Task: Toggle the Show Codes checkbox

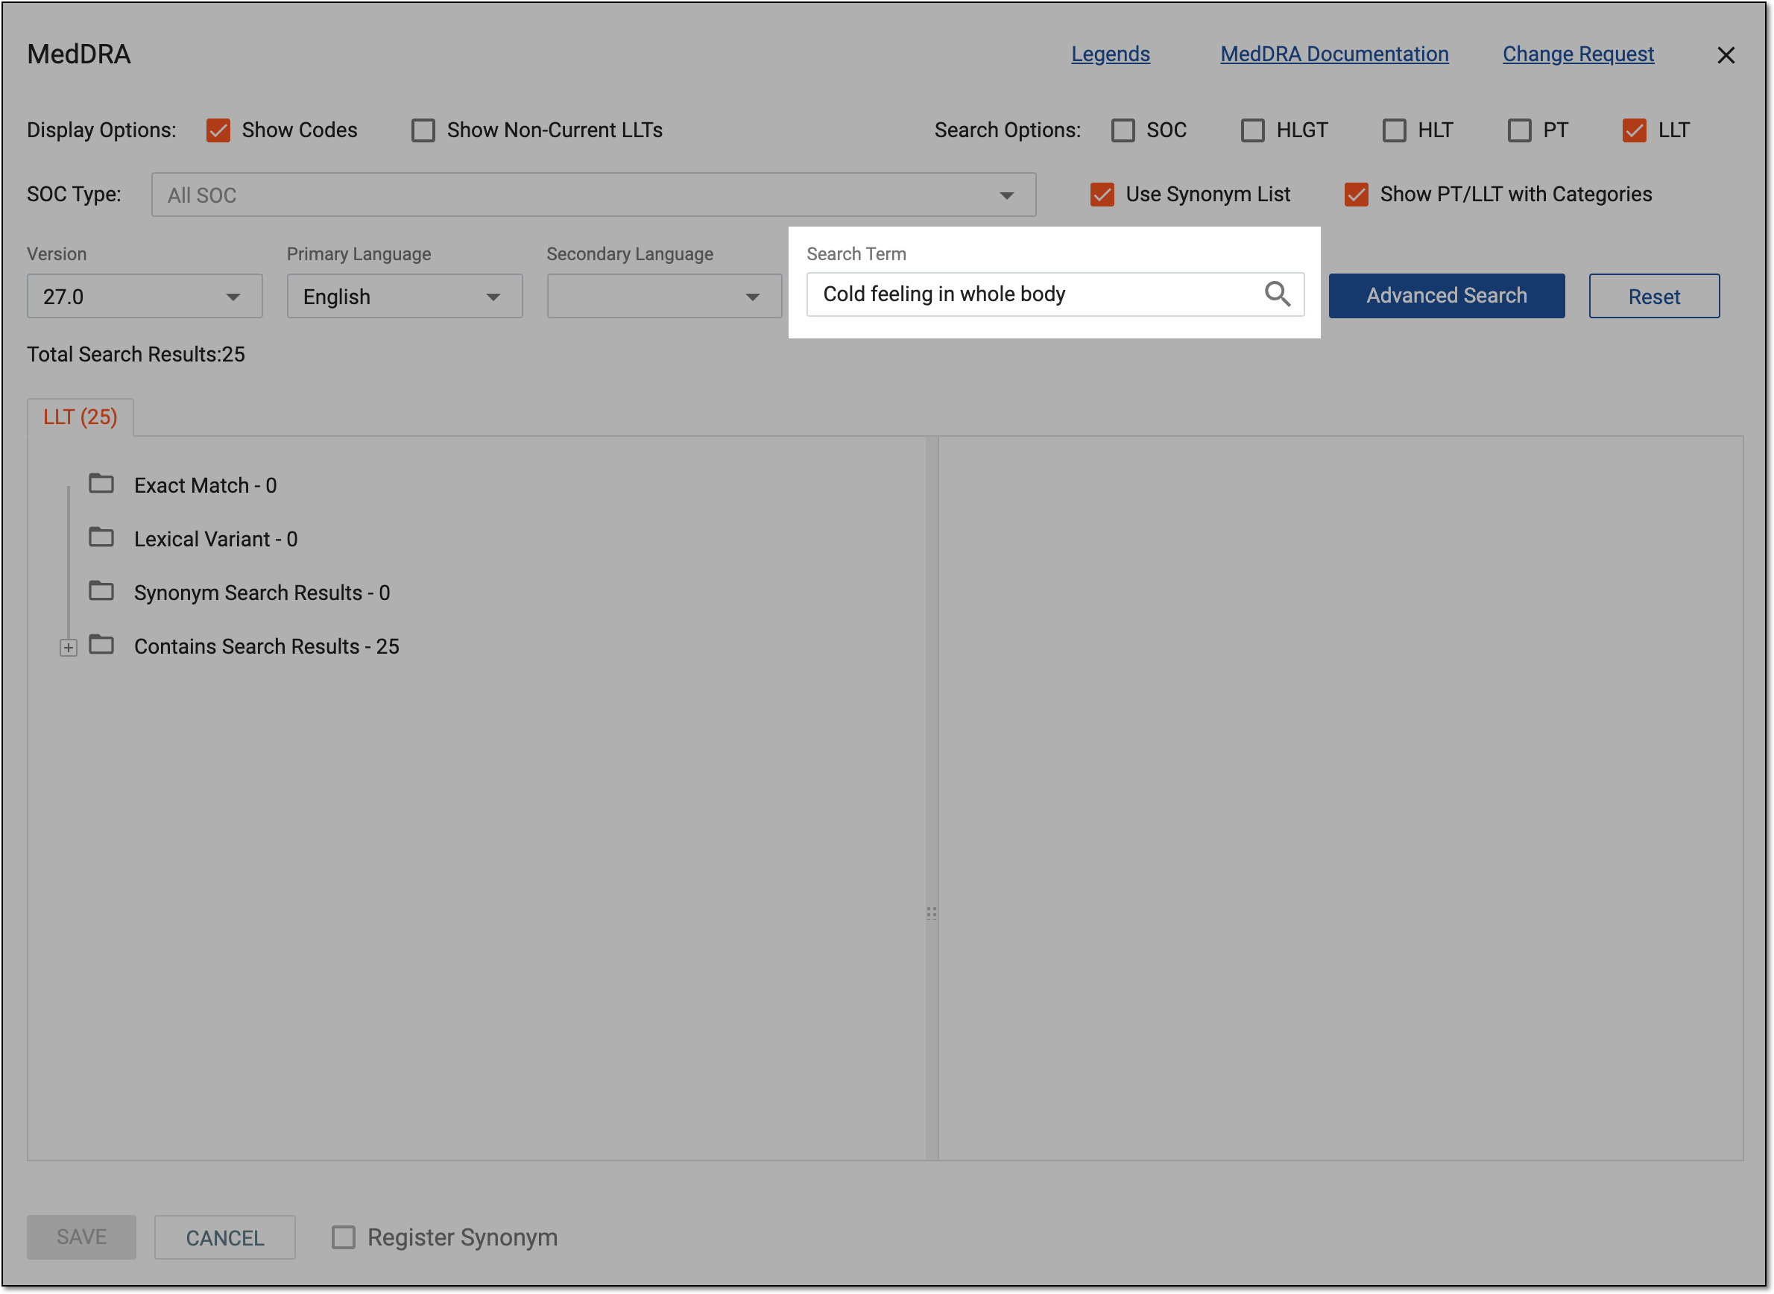Action: pyautogui.click(x=218, y=130)
